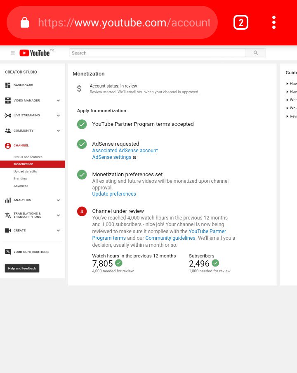
Task: Open Branding under Channel
Action: [x=20, y=178]
